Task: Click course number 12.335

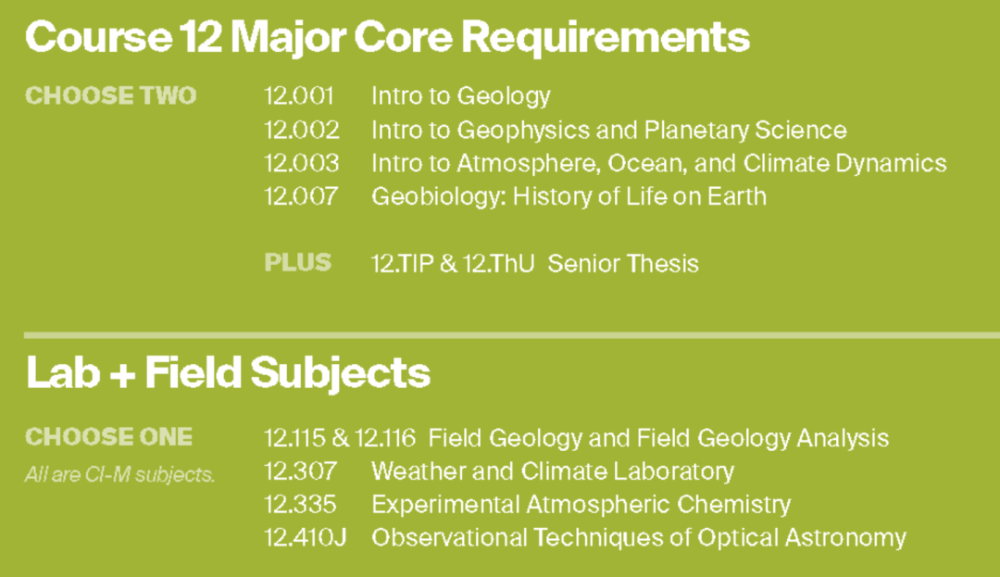Action: pyautogui.click(x=300, y=505)
